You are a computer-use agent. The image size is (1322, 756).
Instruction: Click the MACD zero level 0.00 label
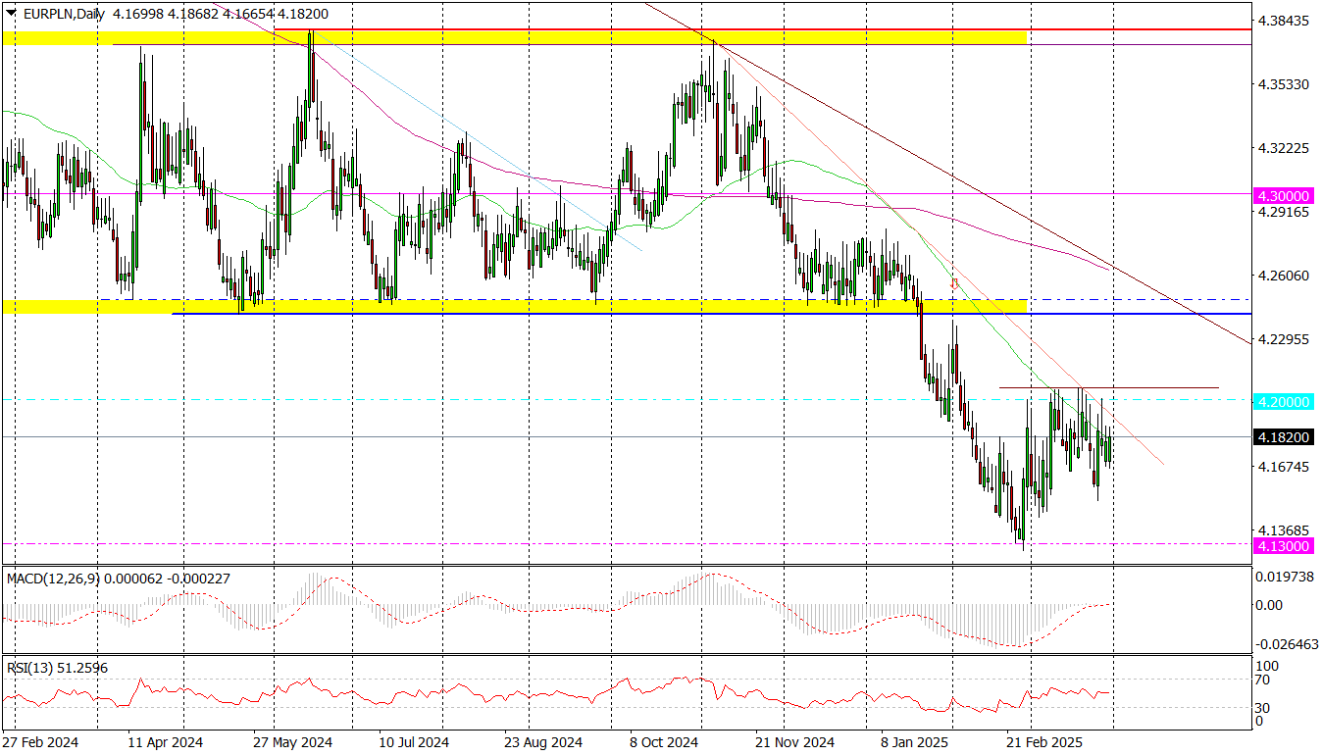[x=1270, y=605]
